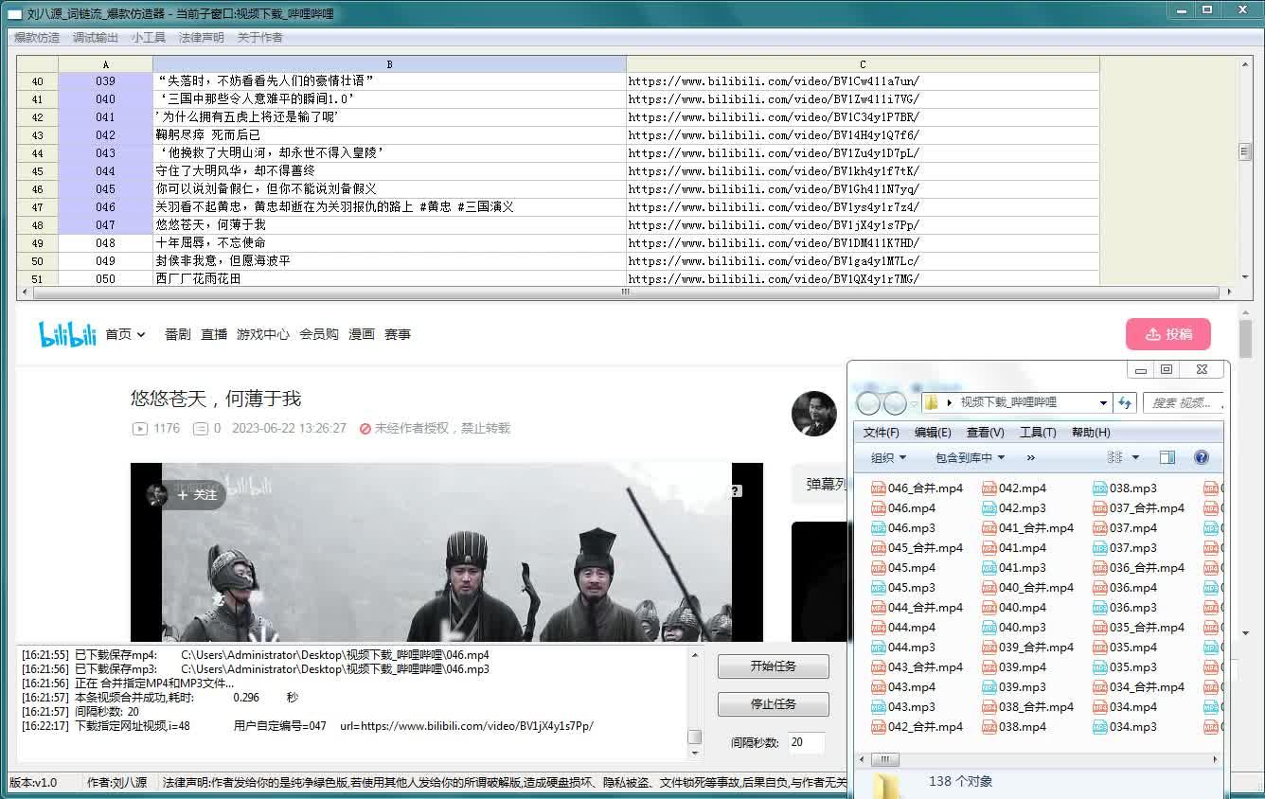Click the pink 投稿 upload button
The width and height of the screenshot is (1265, 799).
point(1167,334)
